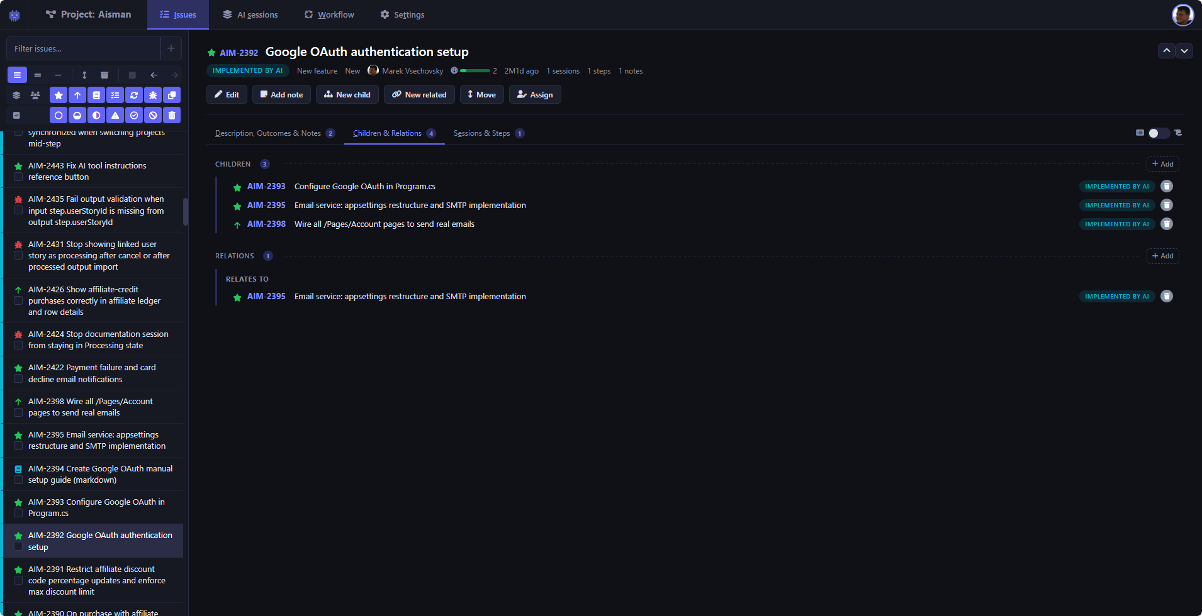1202x616 pixels.
Task: Click the vertical sort arrows icon
Action: (84, 75)
